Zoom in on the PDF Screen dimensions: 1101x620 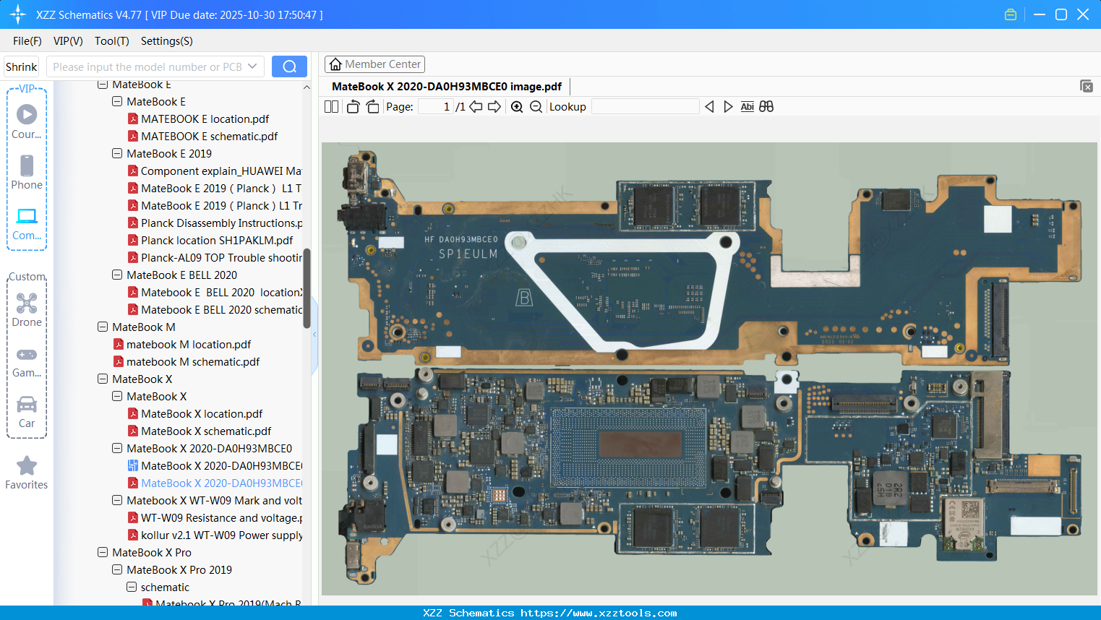(x=517, y=107)
